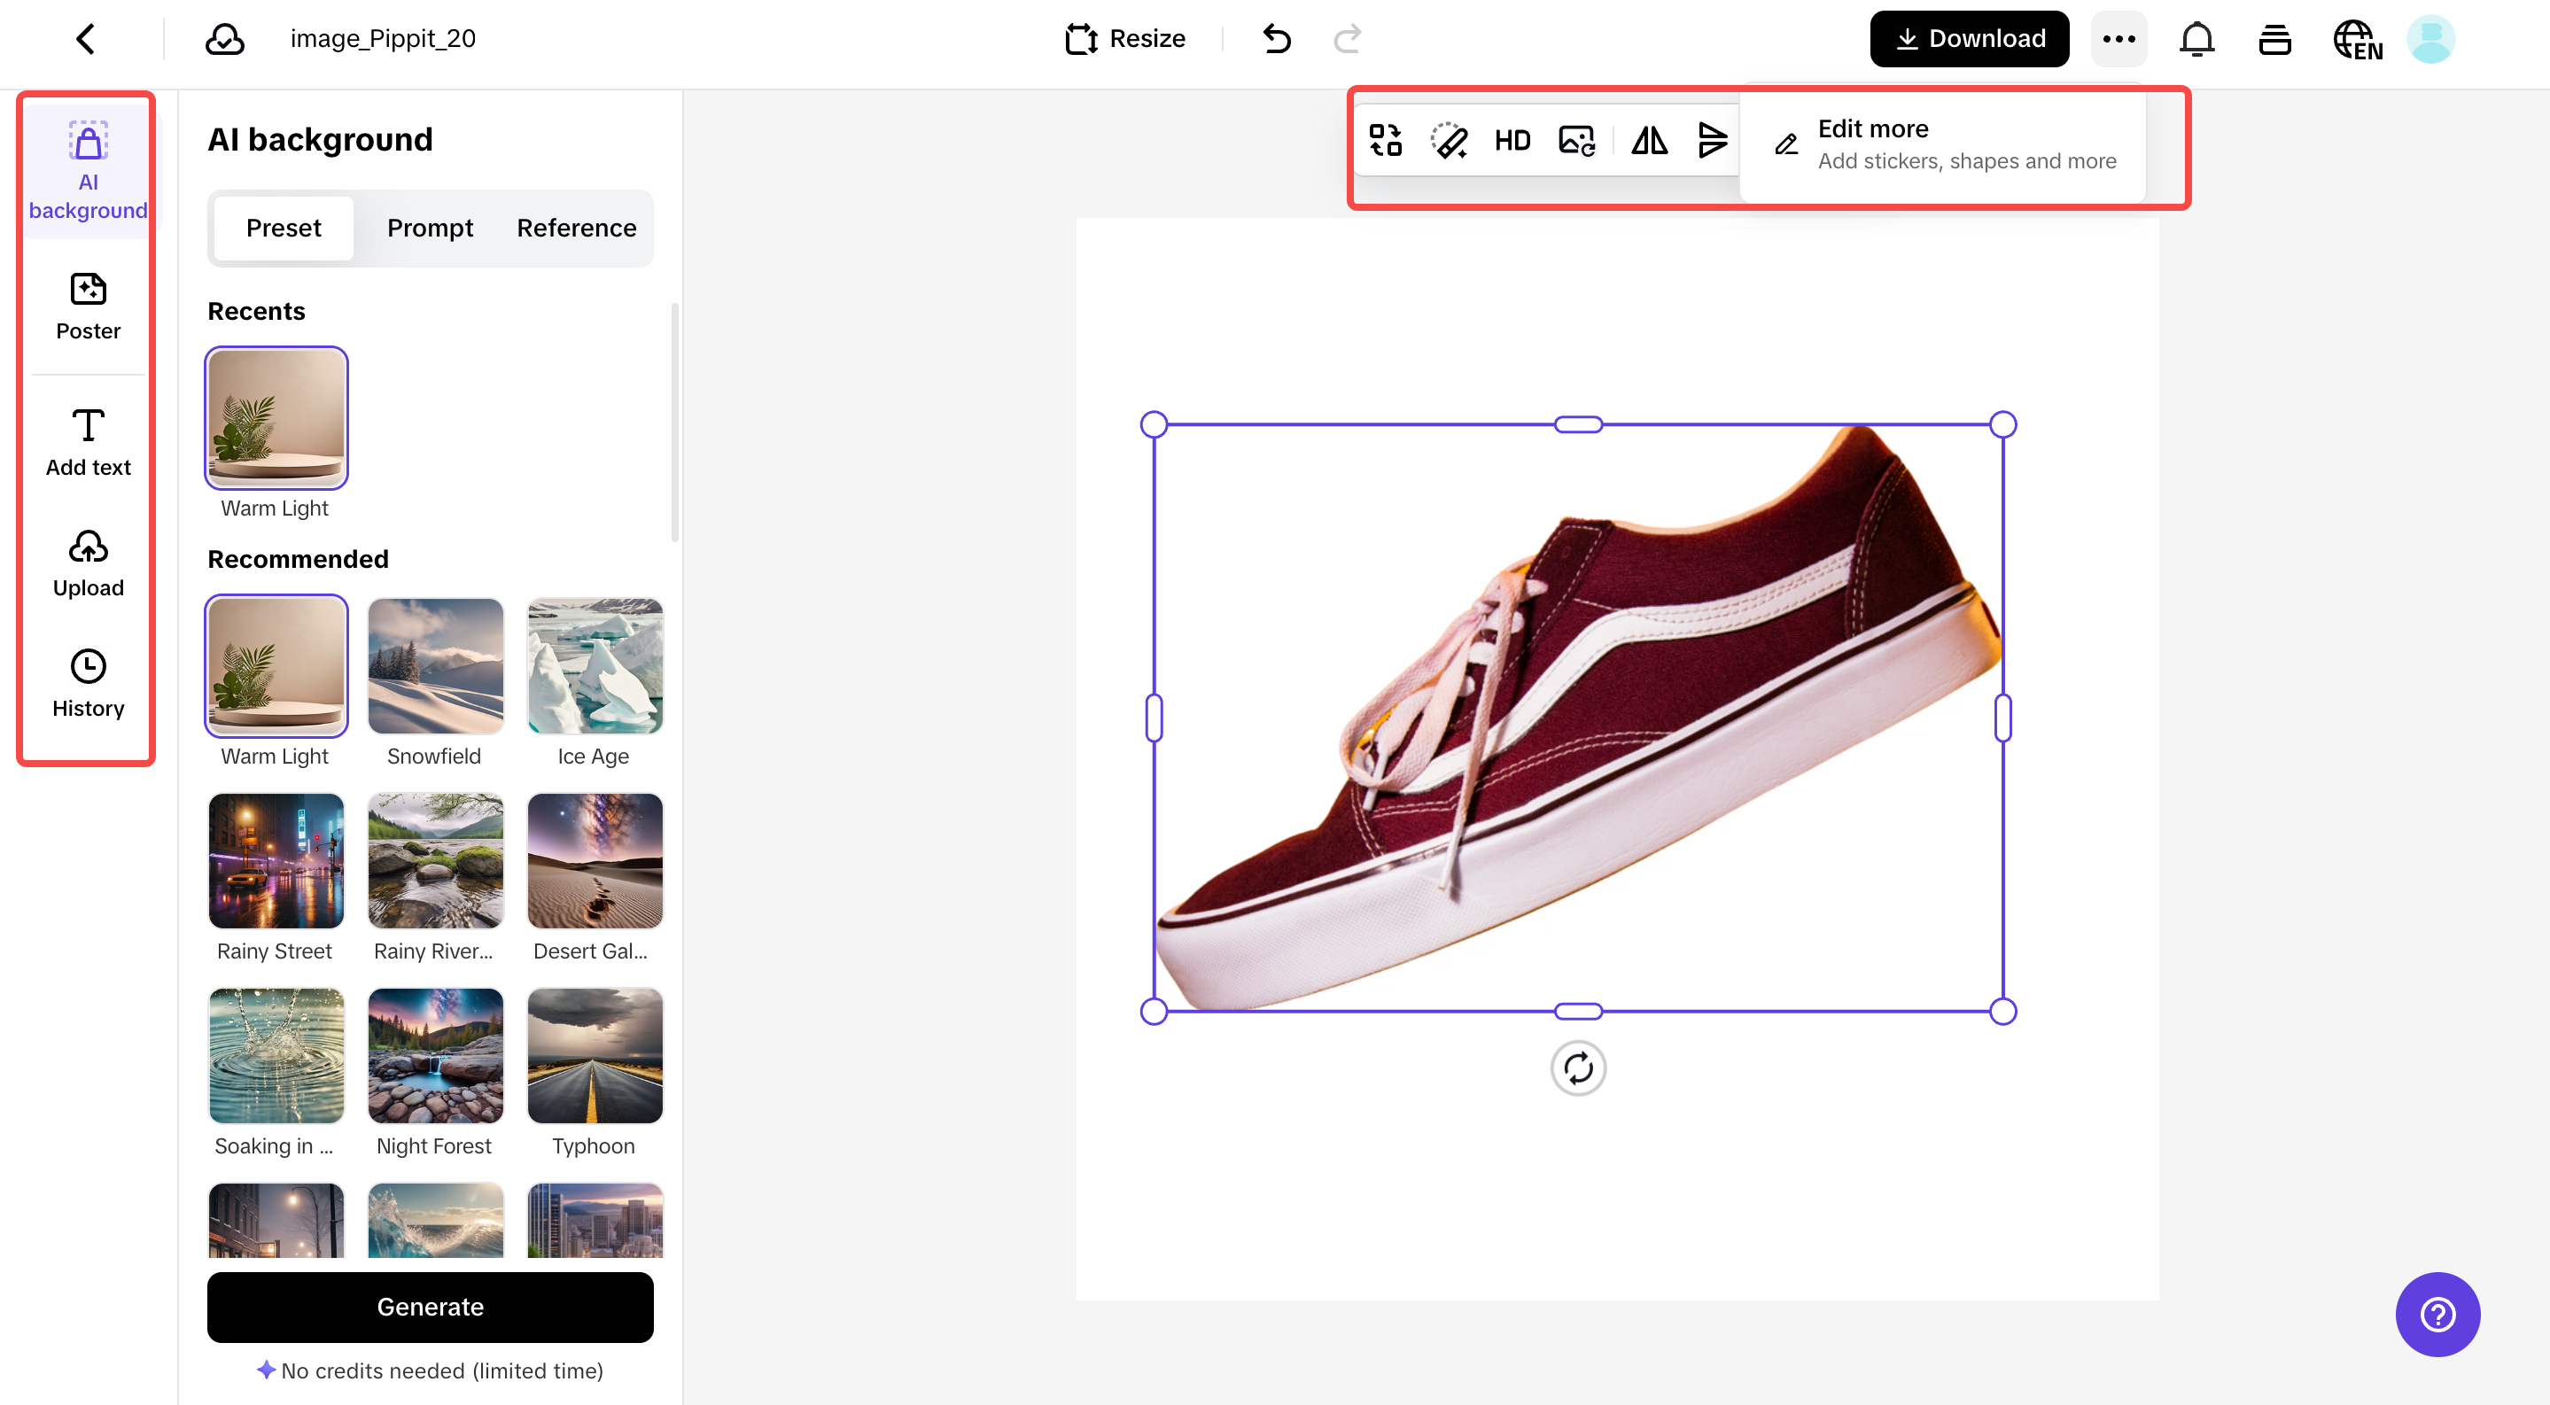This screenshot has height=1405, width=2550.
Task: Click the preset list vertical scrollbar
Action: 675,423
